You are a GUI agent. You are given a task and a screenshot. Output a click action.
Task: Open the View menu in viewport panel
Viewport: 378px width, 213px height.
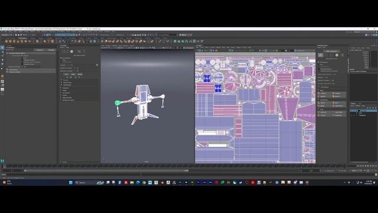click(103, 46)
